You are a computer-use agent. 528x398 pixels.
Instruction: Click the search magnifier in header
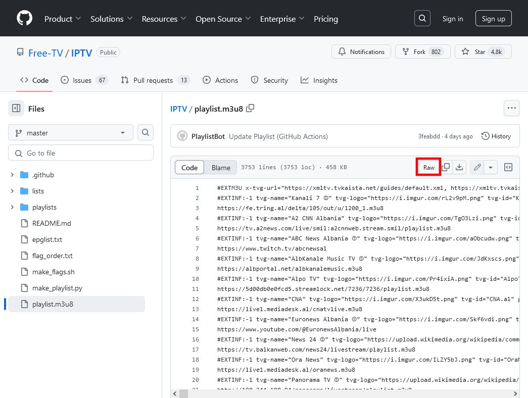(x=422, y=18)
